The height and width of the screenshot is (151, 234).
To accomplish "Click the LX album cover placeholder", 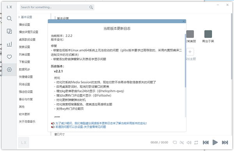I will coord(23,142).
